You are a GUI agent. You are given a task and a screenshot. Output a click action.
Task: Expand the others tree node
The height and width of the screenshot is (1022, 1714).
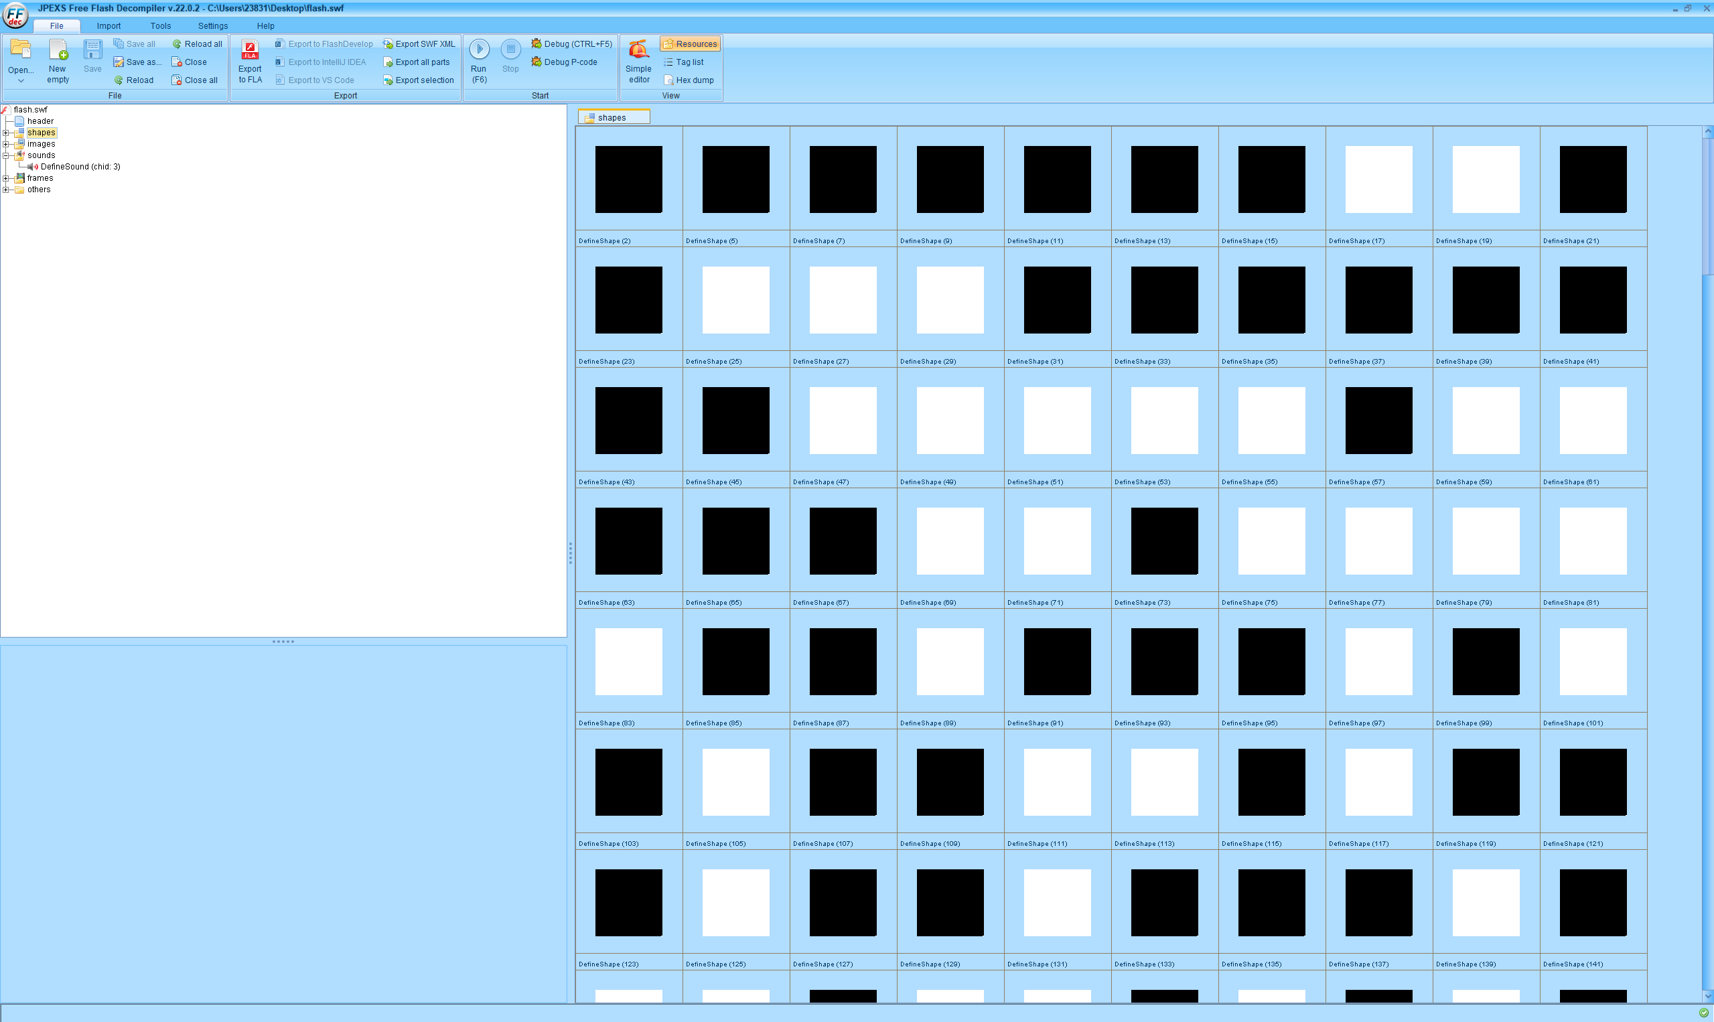[6, 190]
